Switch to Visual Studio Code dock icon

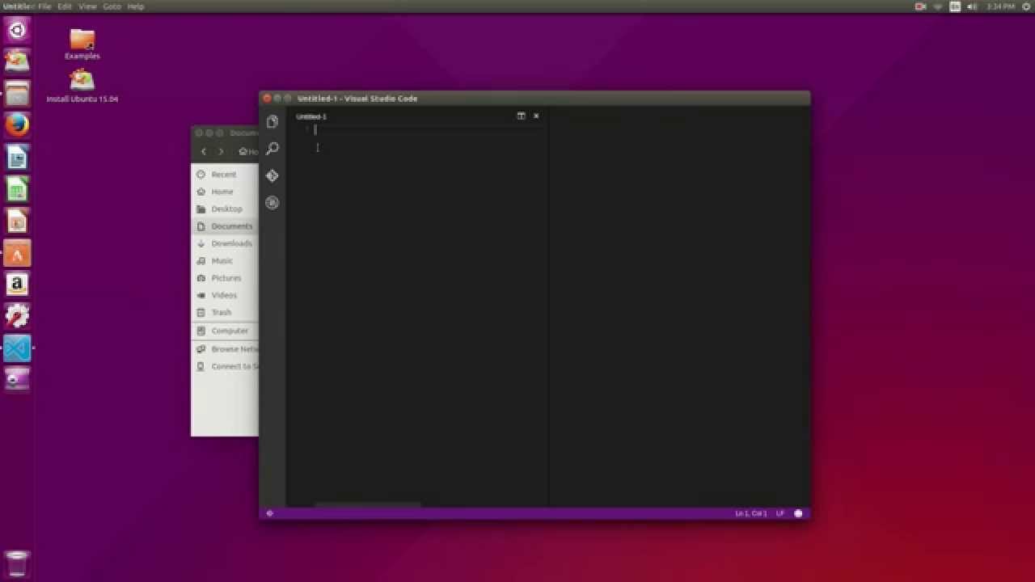(x=17, y=348)
